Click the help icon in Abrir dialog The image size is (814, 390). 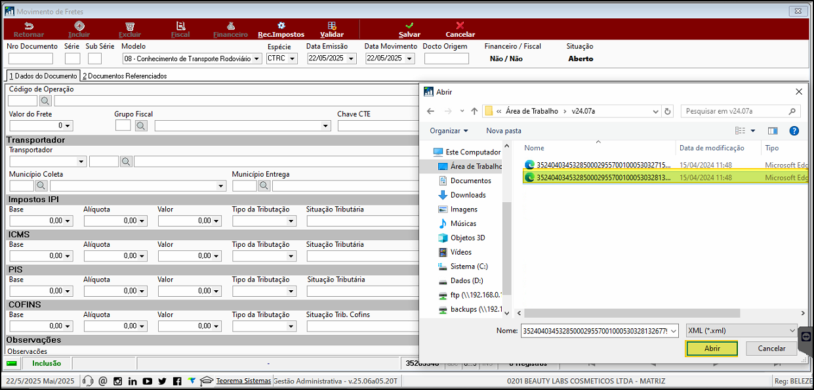click(794, 131)
